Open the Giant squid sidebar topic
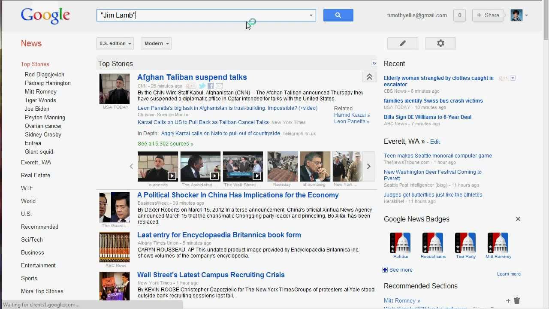Viewport: 549px width, 309px height. point(39,151)
